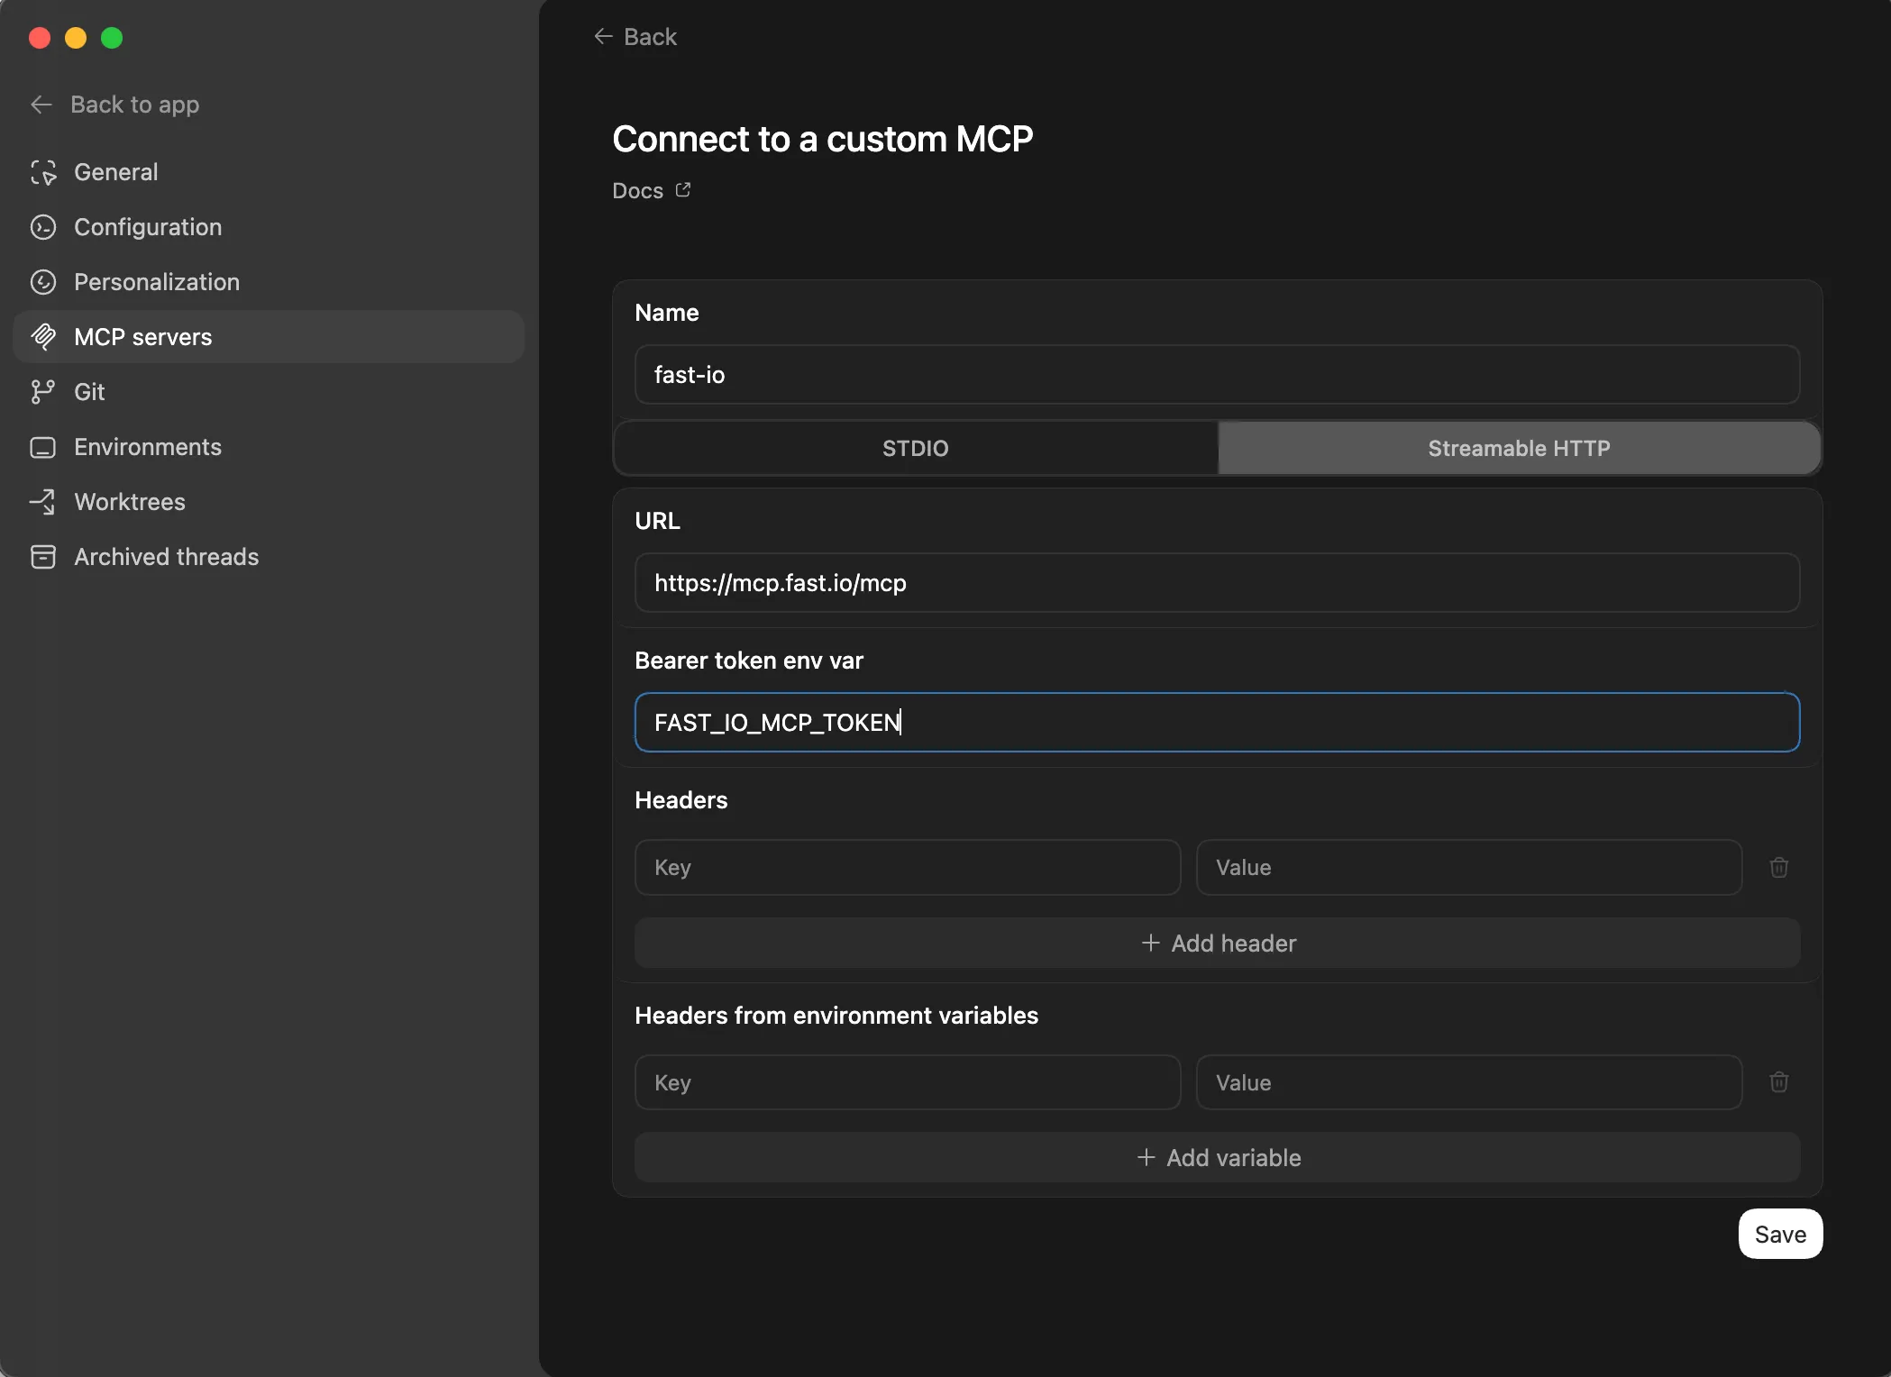Viewport: 1891px width, 1377px height.
Task: Click the URL field containing mcp.fast.io
Action: coord(1216,583)
